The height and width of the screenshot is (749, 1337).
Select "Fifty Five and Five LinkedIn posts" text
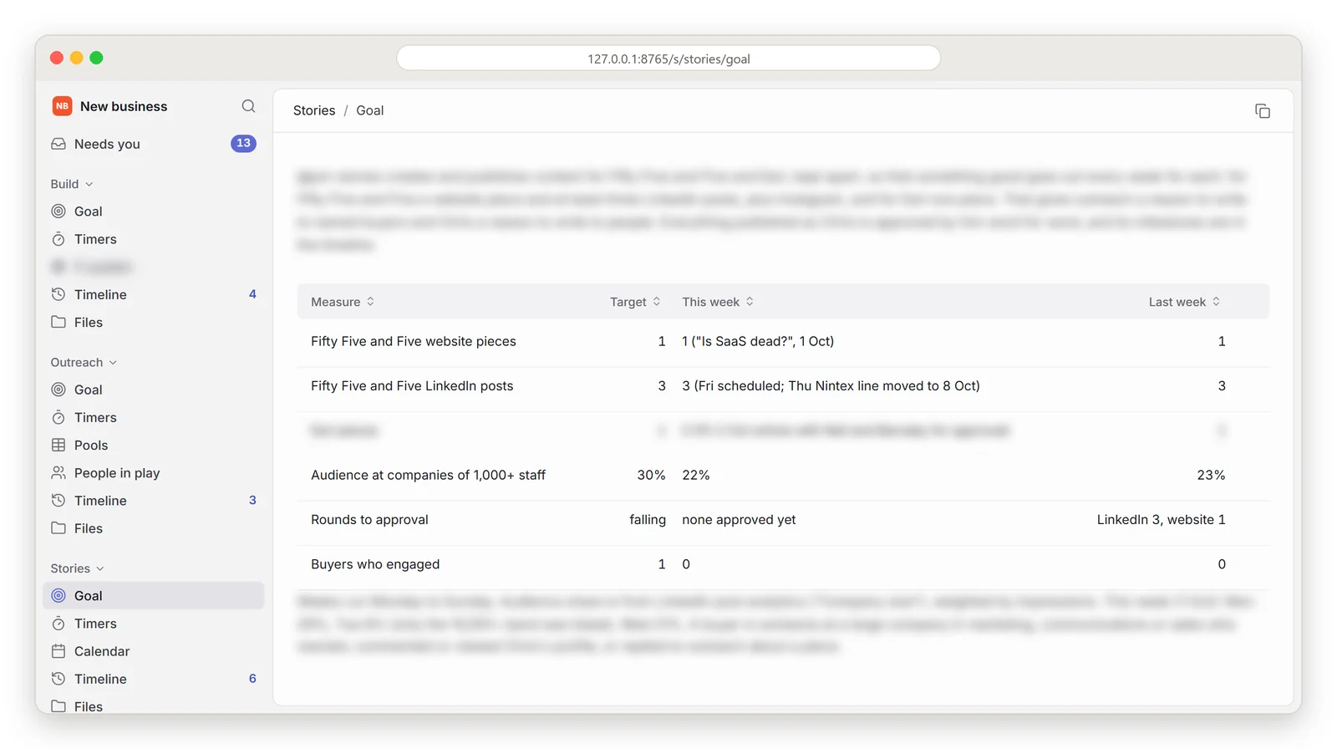tap(412, 386)
